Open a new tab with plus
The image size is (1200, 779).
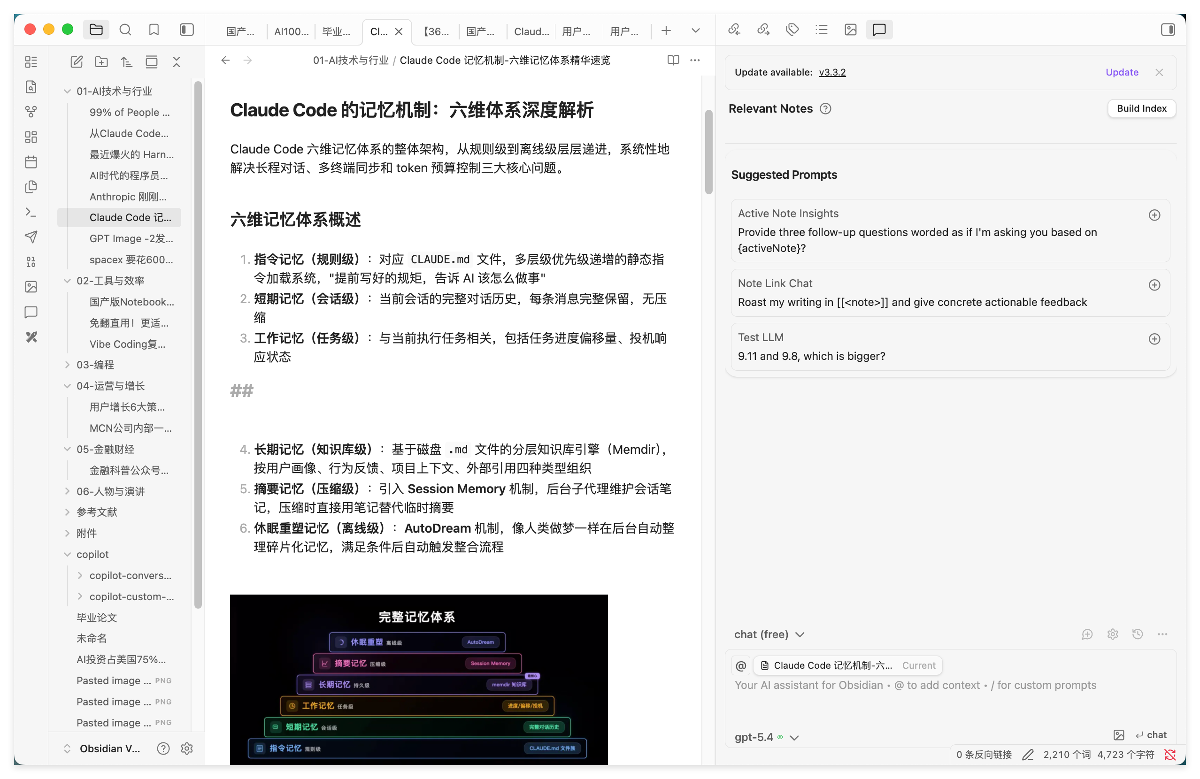(x=666, y=31)
